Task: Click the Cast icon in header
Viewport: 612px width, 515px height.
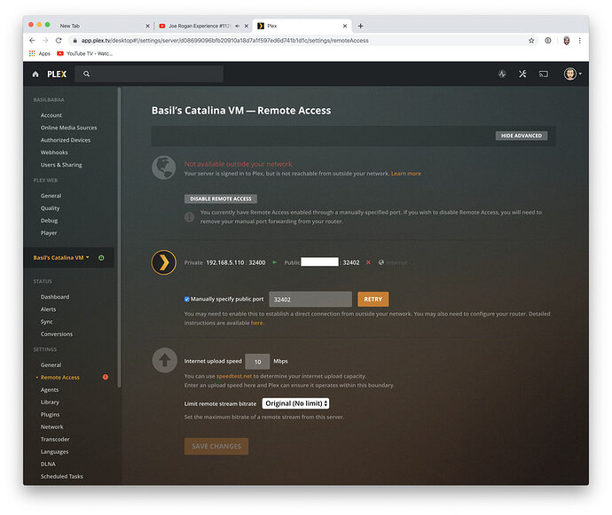Action: pyautogui.click(x=544, y=74)
